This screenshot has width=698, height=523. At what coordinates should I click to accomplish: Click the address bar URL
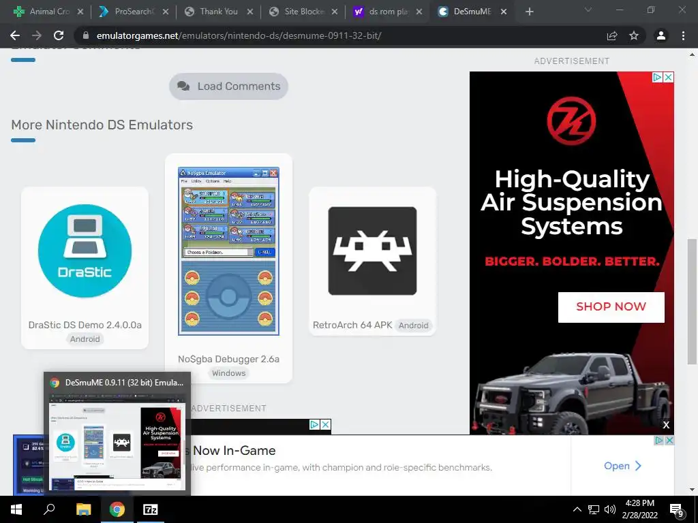point(239,35)
